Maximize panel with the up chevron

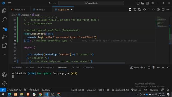(163, 68)
